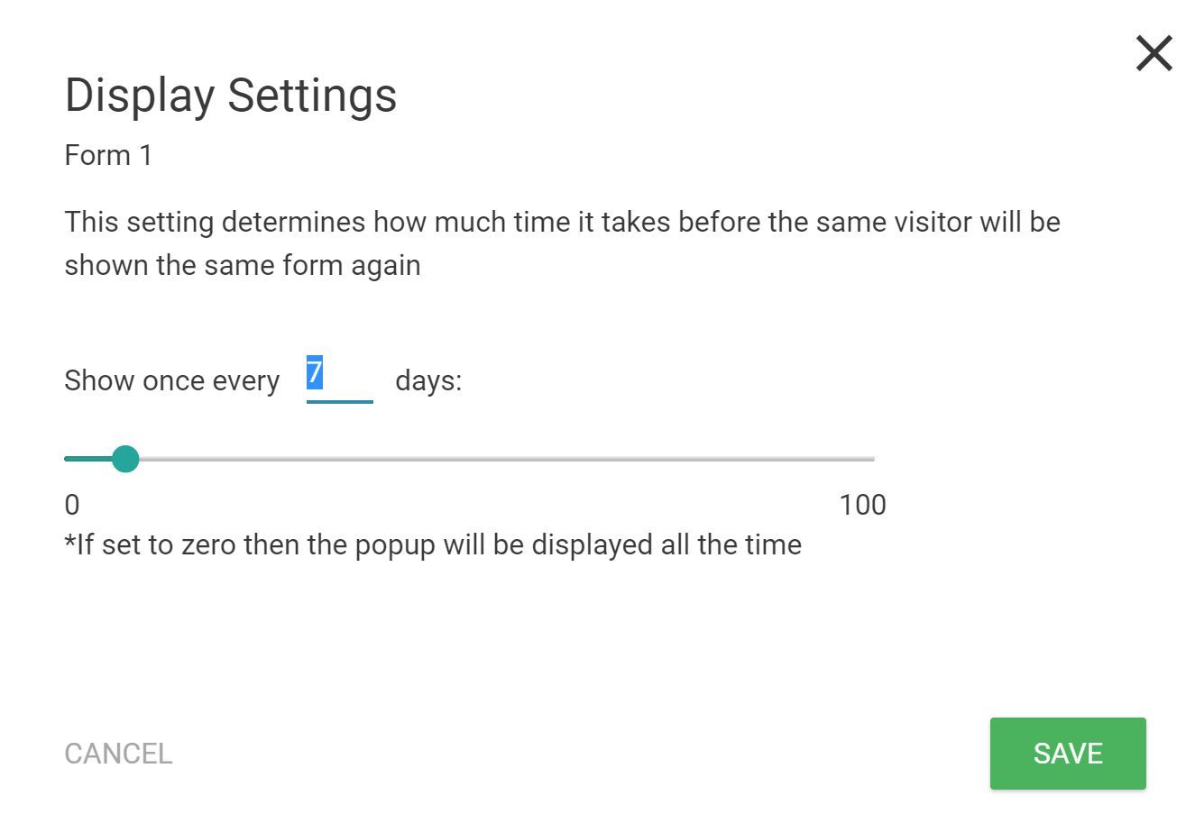Click the 'days:' label
This screenshot has height=823, width=1195.
tap(428, 380)
